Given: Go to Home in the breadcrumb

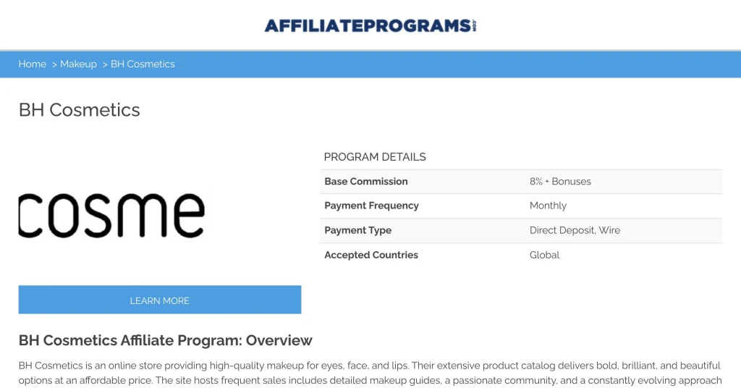Looking at the screenshot, I should coord(33,64).
